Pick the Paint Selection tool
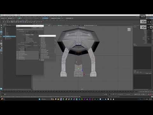The width and height of the screenshot is (153, 115). point(1,29)
